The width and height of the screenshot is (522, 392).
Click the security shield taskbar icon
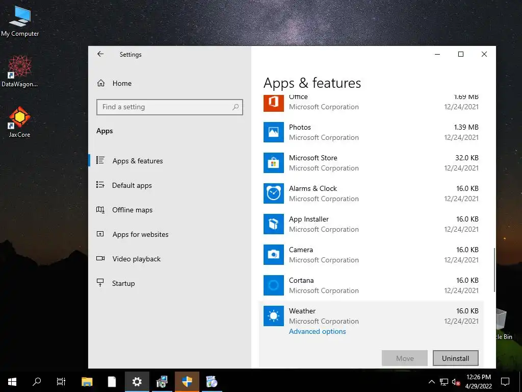[187, 382]
